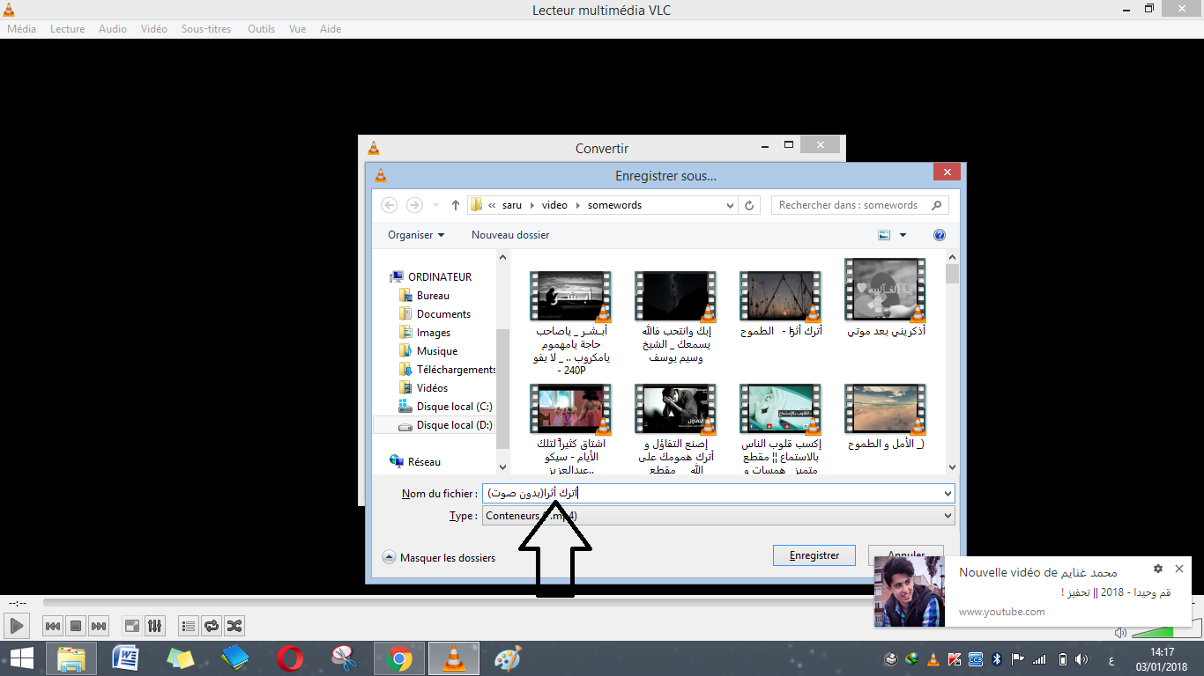Open the view options dropdown arrow
The width and height of the screenshot is (1204, 676).
pyautogui.click(x=903, y=235)
